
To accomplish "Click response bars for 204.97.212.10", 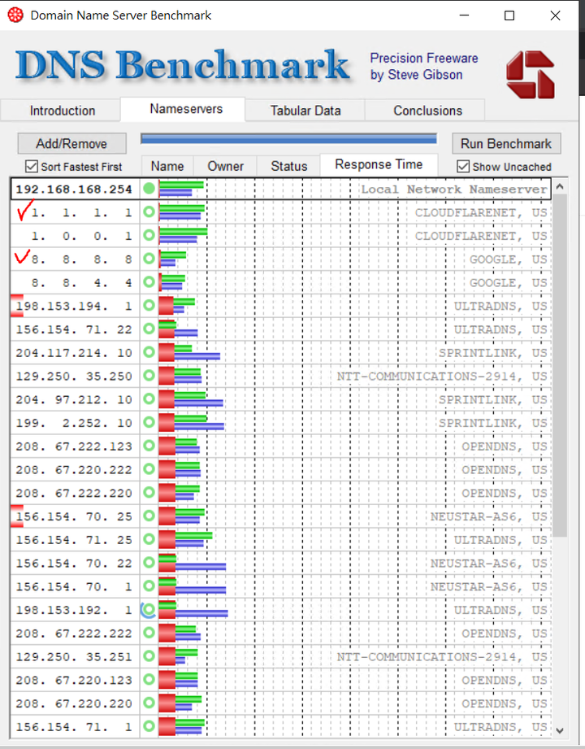I will click(191, 398).
